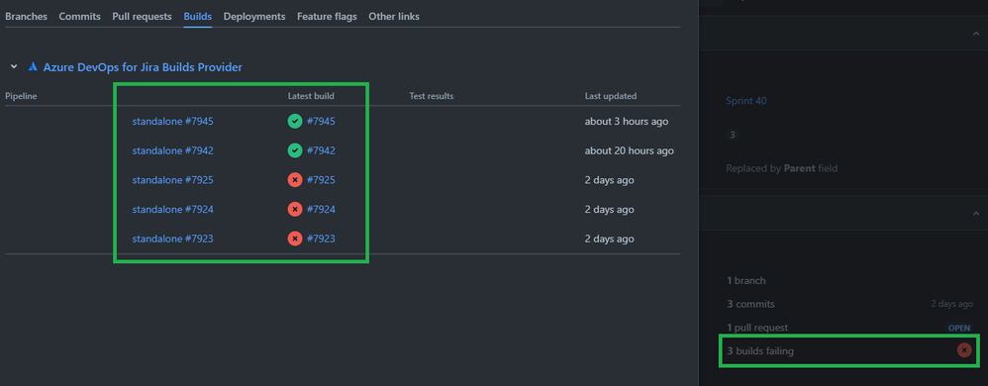Switch to the Commits tab

[79, 17]
